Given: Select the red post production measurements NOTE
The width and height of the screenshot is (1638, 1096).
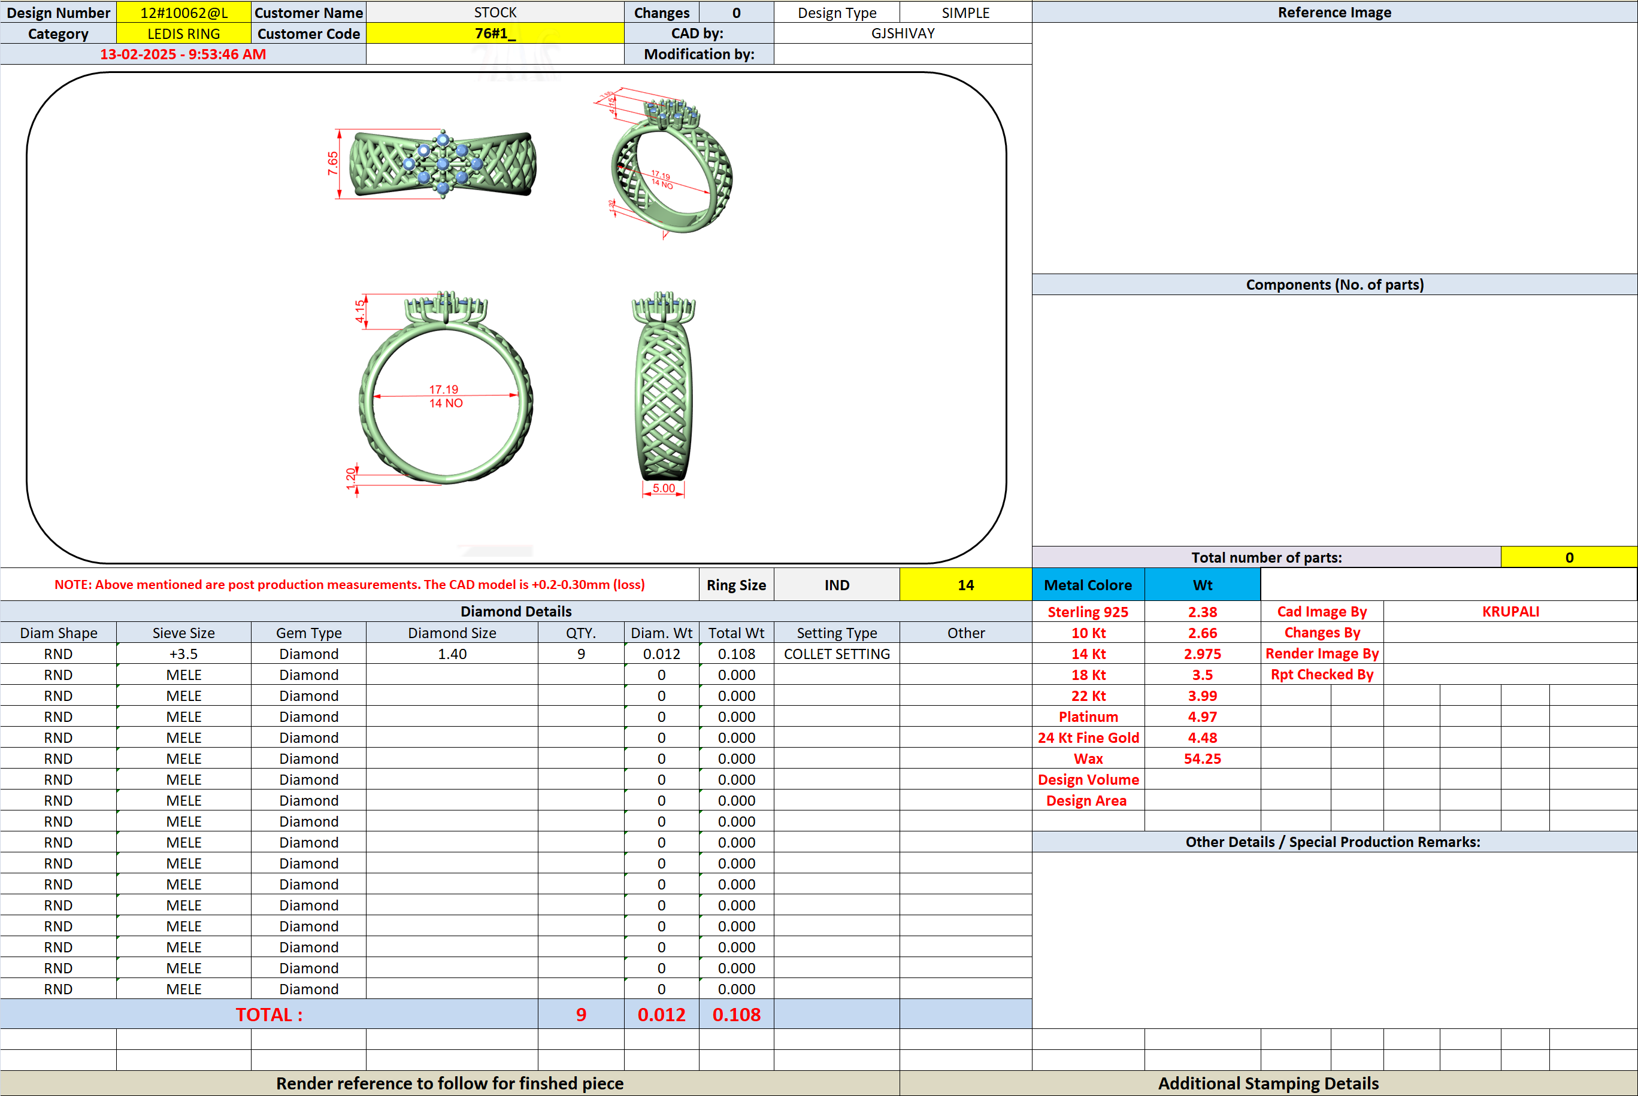Looking at the screenshot, I should click(350, 584).
